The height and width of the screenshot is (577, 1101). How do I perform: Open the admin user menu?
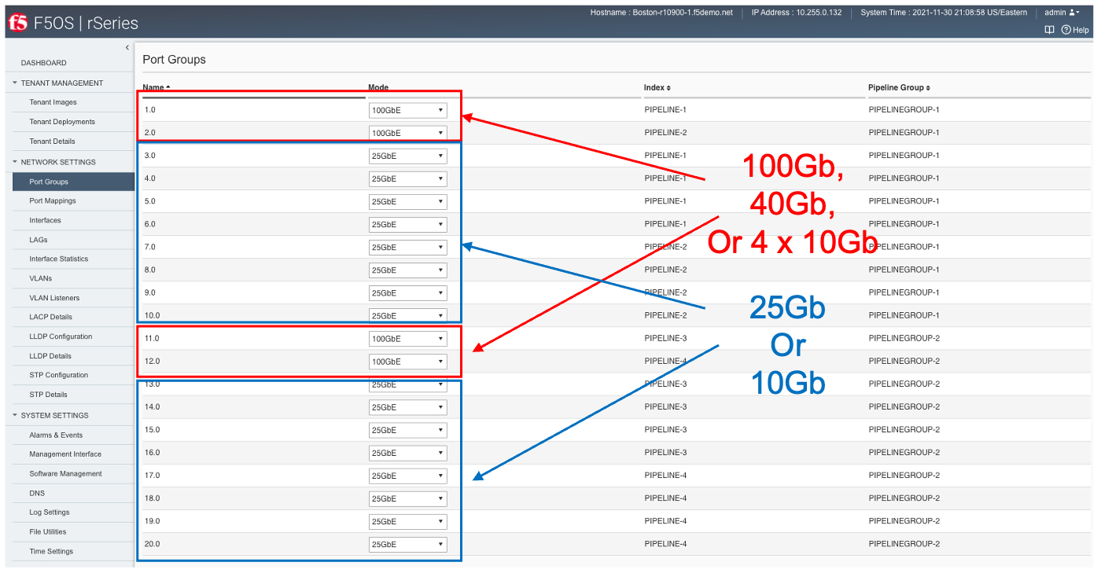coord(1062,13)
